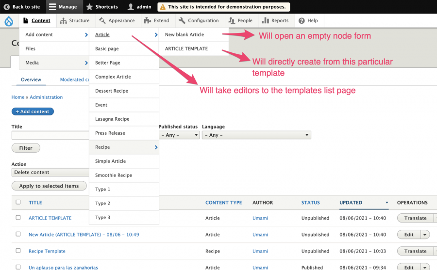
Task: Click the warning triangle in demo message
Action: coord(163,7)
